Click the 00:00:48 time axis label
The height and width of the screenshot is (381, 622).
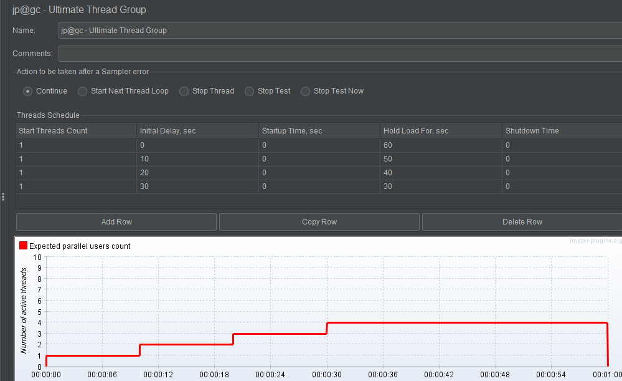pos(495,375)
